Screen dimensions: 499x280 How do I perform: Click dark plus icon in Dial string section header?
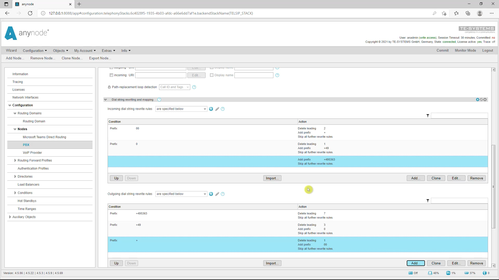click(x=485, y=100)
